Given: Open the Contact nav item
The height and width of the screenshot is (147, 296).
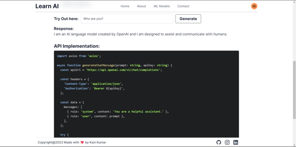Looking at the screenshot, I should (x=183, y=6).
